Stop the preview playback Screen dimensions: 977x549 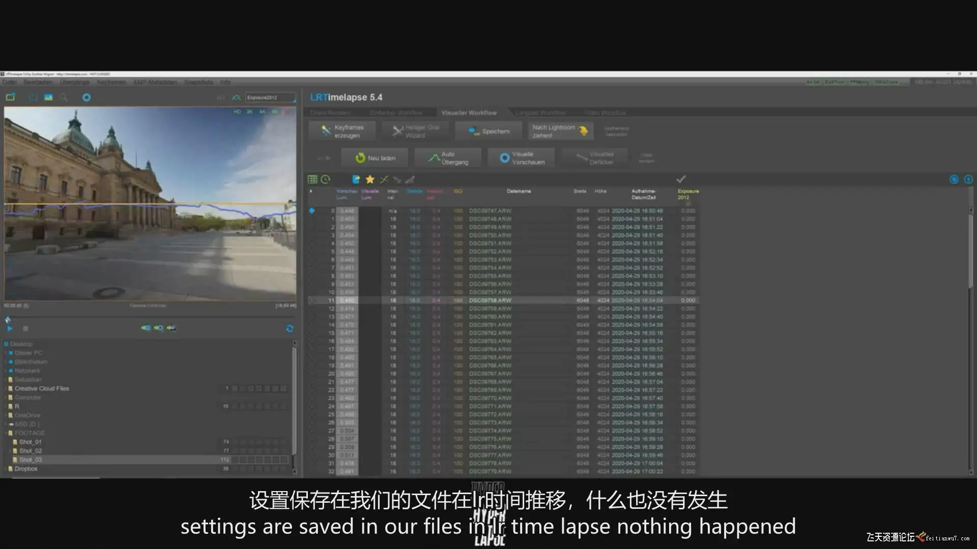tap(25, 328)
